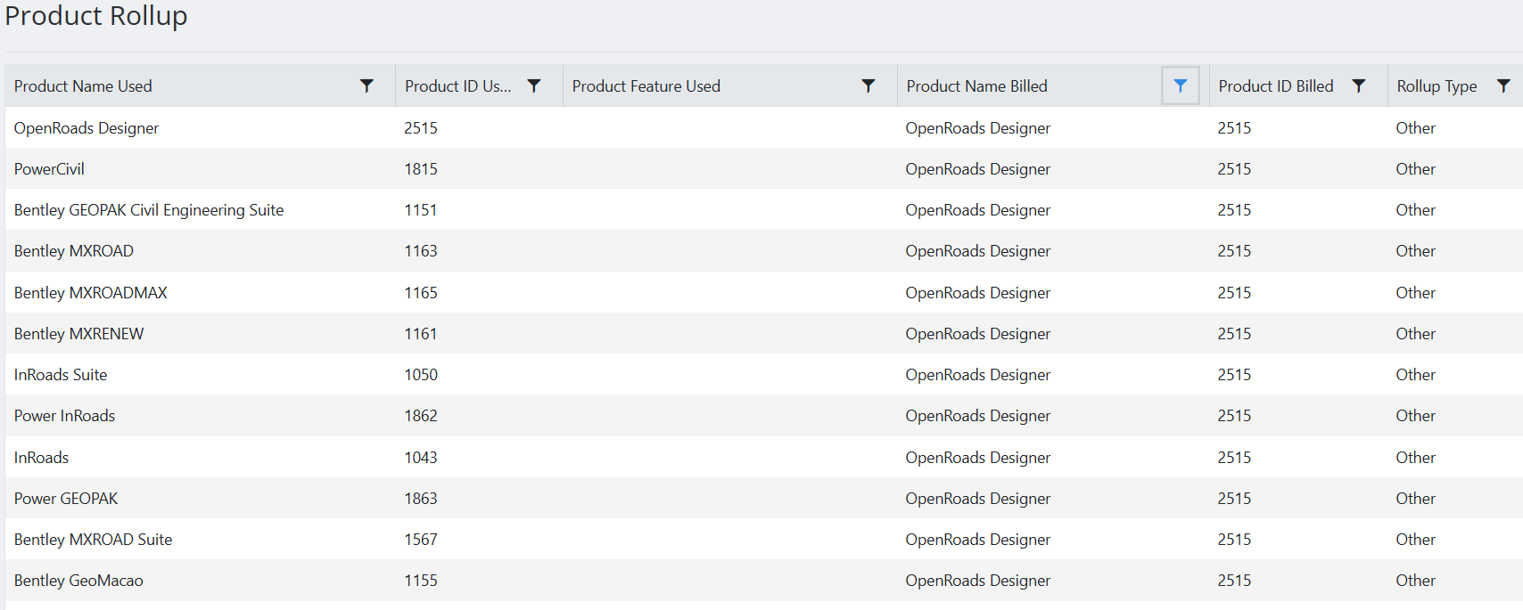
Task: Open filter for Product ID Used column
Action: tap(534, 86)
